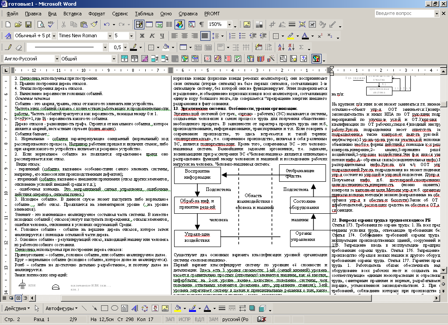Viewport: 448px width, 325px height.
Task: Create a new blank document
Action: [x=8, y=25]
